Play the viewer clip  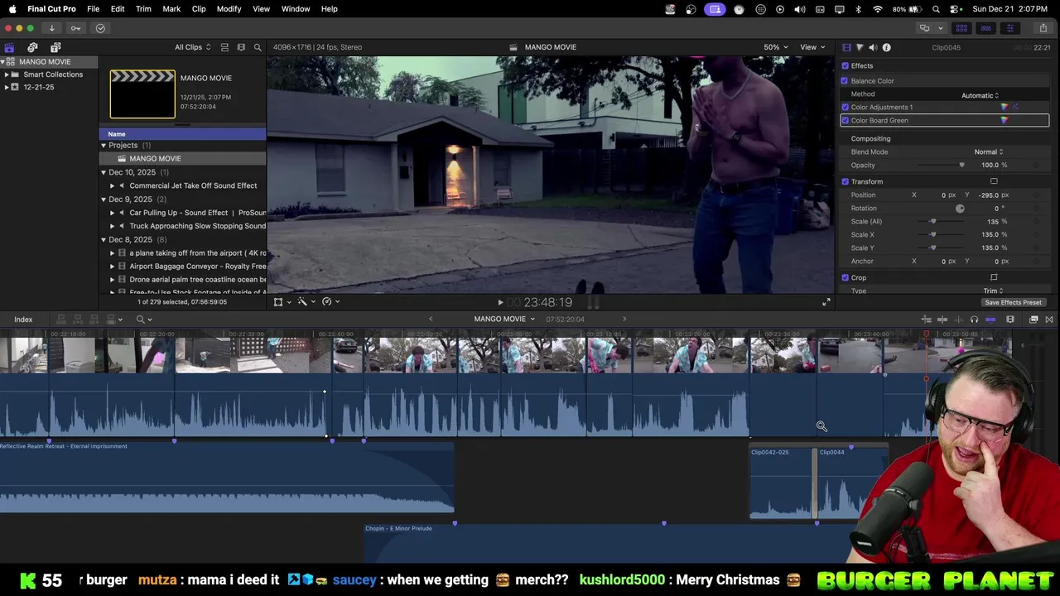(x=499, y=303)
